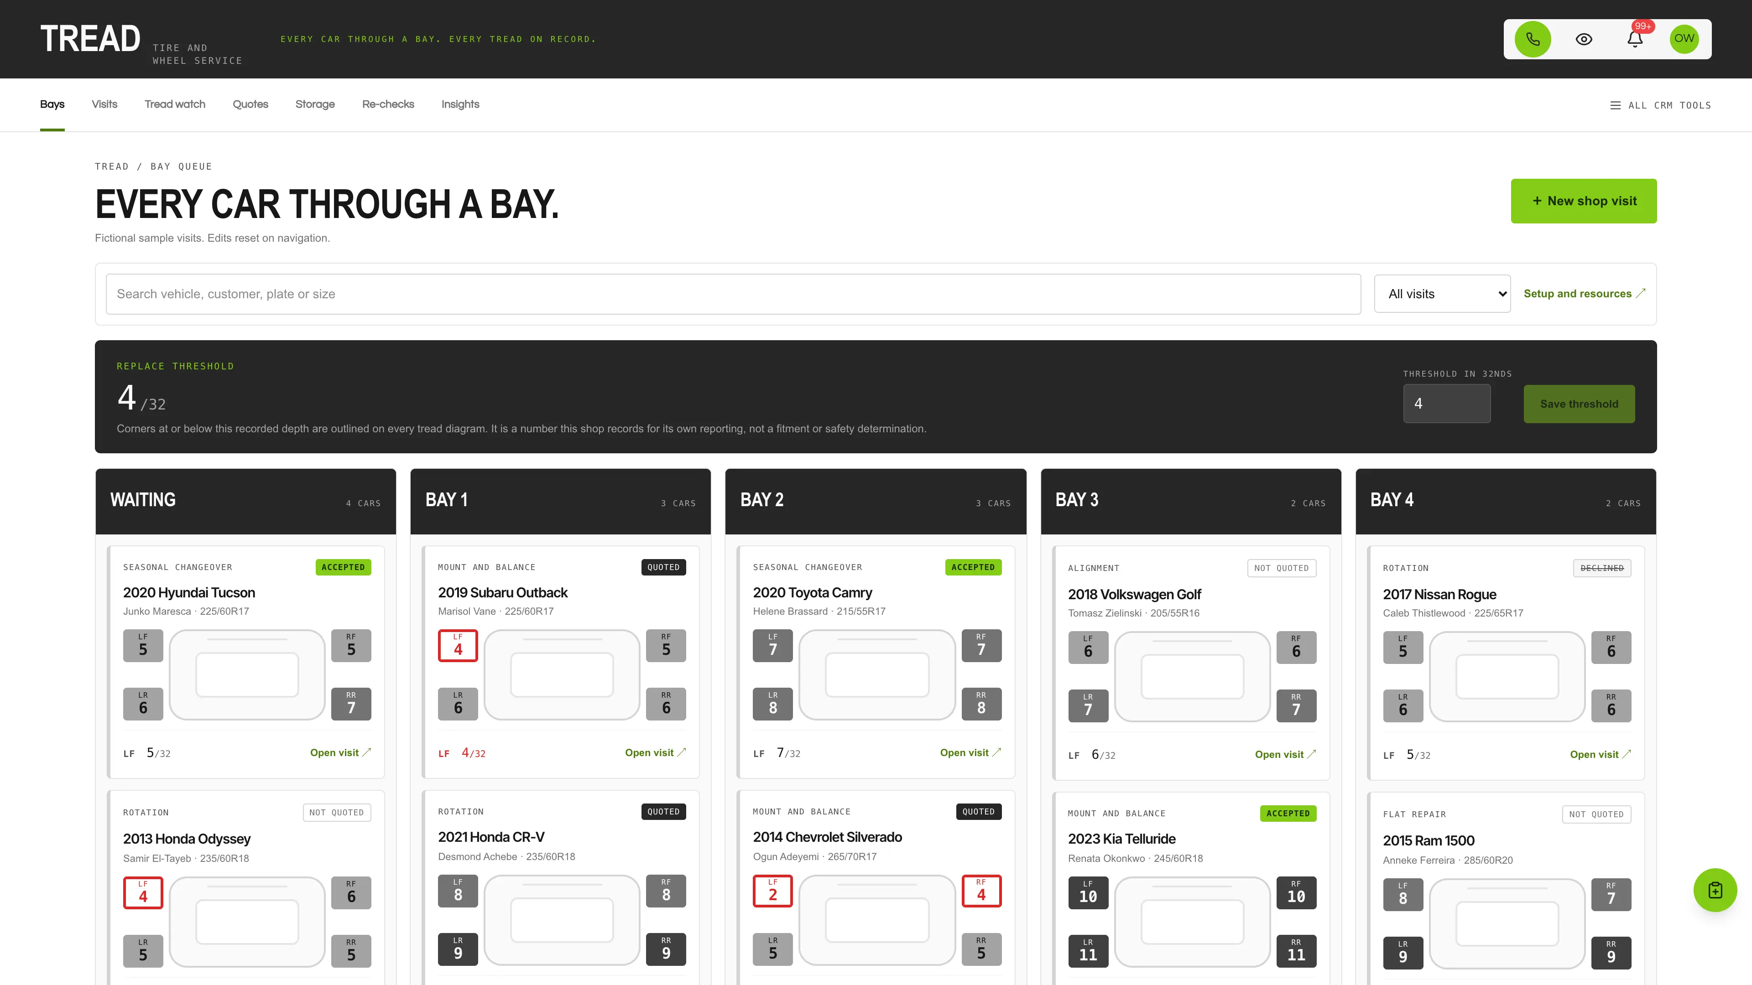
Task: Open the notifications bell with 99+ badge
Action: click(x=1635, y=39)
